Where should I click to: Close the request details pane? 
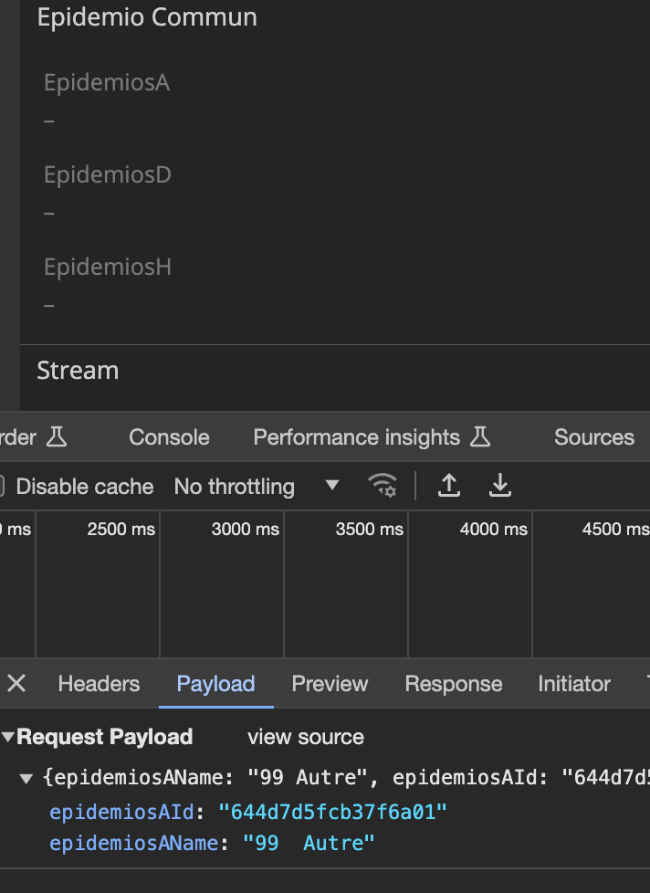[16, 684]
